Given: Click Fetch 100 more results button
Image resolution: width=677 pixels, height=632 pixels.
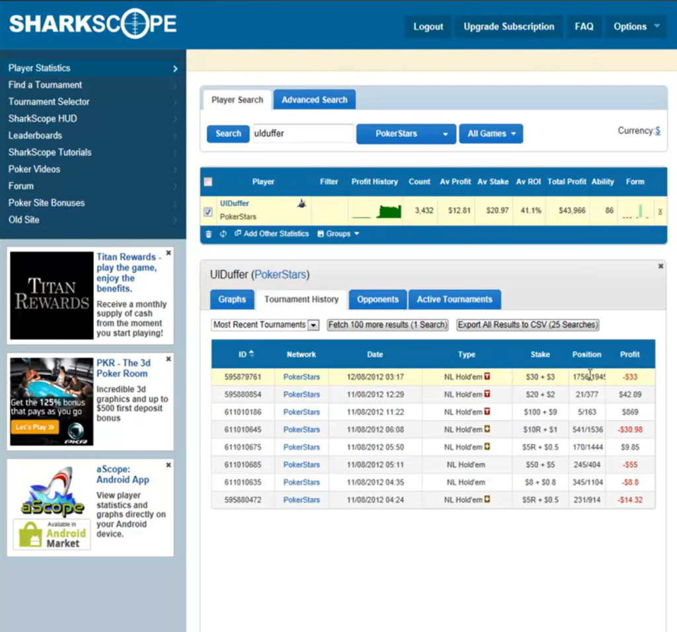Looking at the screenshot, I should click(387, 325).
